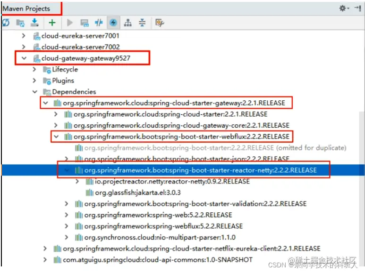Collapse spring-cloud-starter-gateway dependency

pos(46,103)
